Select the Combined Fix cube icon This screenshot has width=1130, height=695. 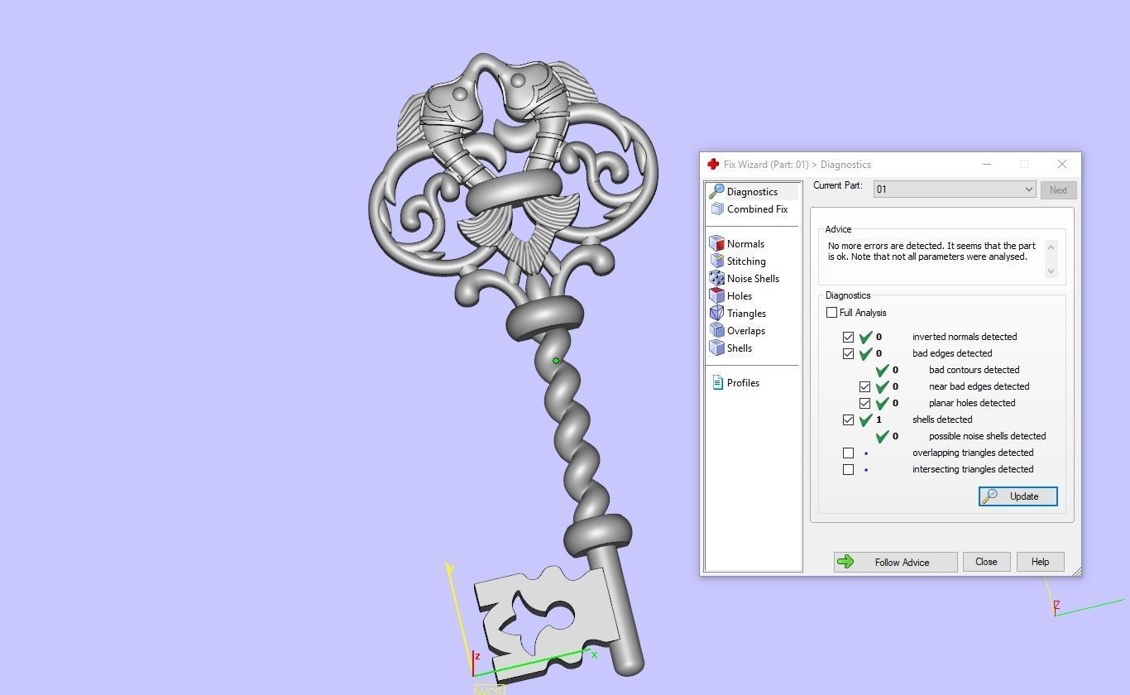[x=717, y=209]
